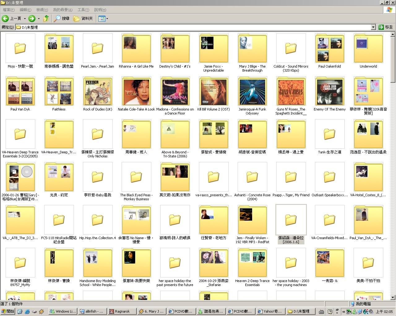Image resolution: width=396 pixels, height=316 pixels.
Task: Click the Back arrow button
Action: [x=11, y=19]
